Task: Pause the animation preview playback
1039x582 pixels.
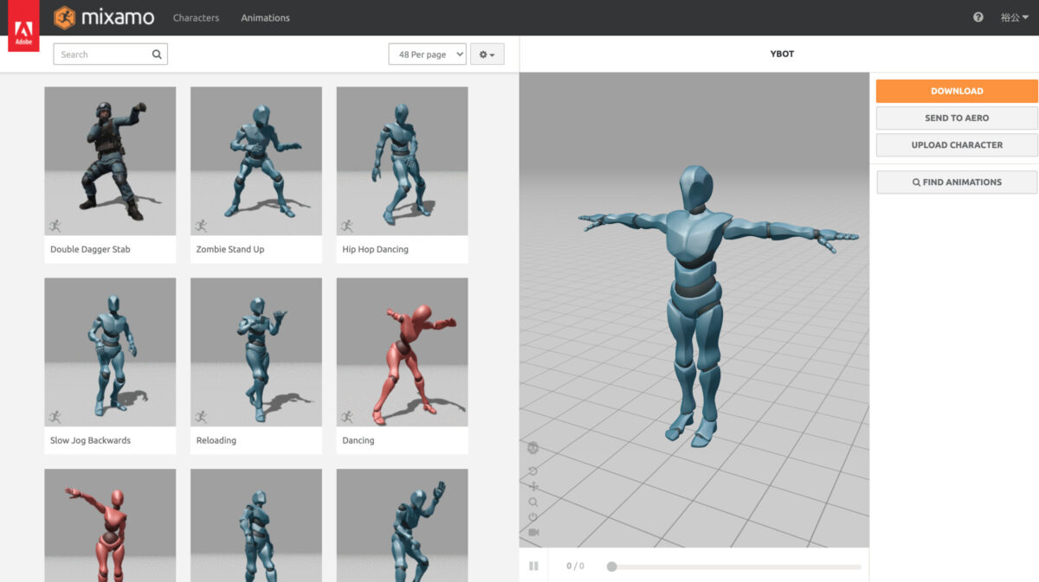Action: coord(533,566)
